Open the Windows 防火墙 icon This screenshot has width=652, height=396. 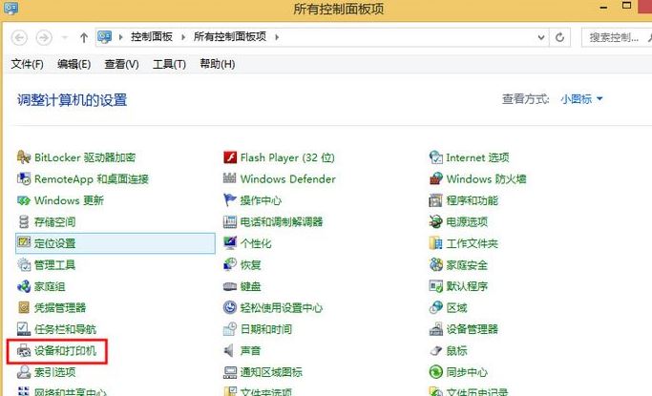(x=435, y=179)
